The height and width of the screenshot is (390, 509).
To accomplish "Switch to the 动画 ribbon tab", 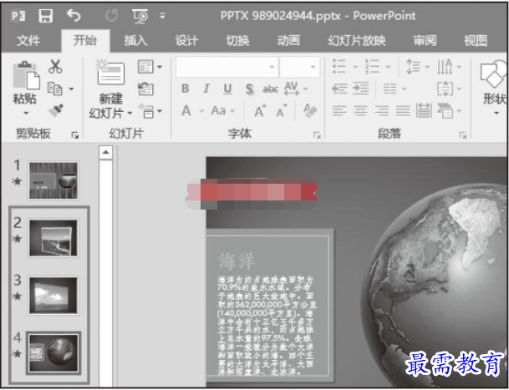I will coord(288,40).
